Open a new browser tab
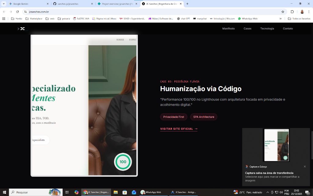 point(187,4)
